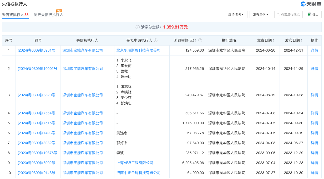View 详情 for case 执10376号
This screenshot has height=179, width=324.
315,153
